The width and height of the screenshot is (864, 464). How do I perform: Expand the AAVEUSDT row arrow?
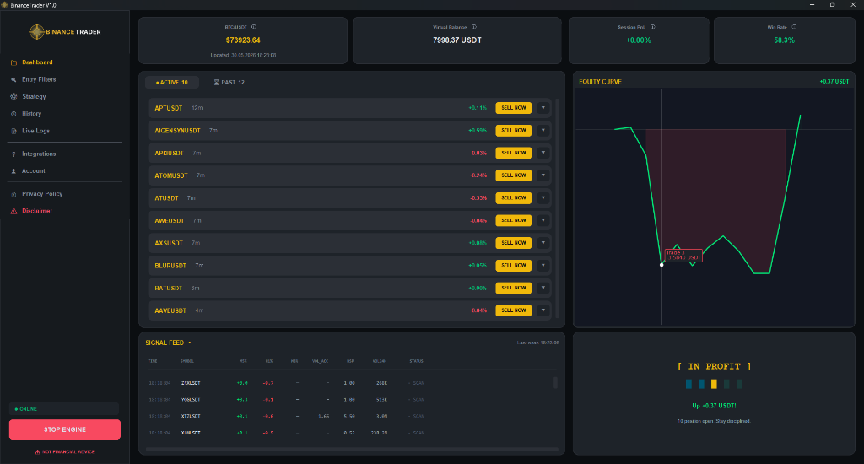[543, 310]
